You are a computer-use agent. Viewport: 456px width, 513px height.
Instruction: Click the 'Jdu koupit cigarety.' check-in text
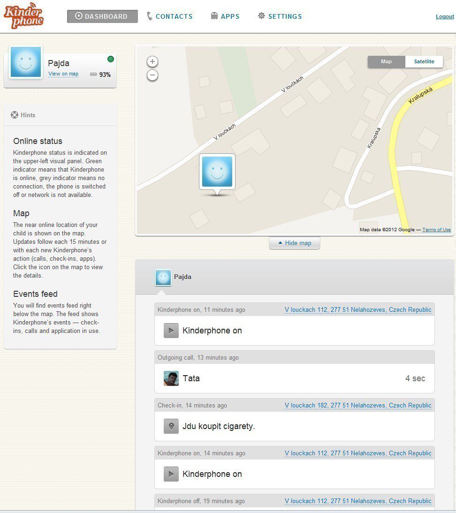pyautogui.click(x=219, y=426)
